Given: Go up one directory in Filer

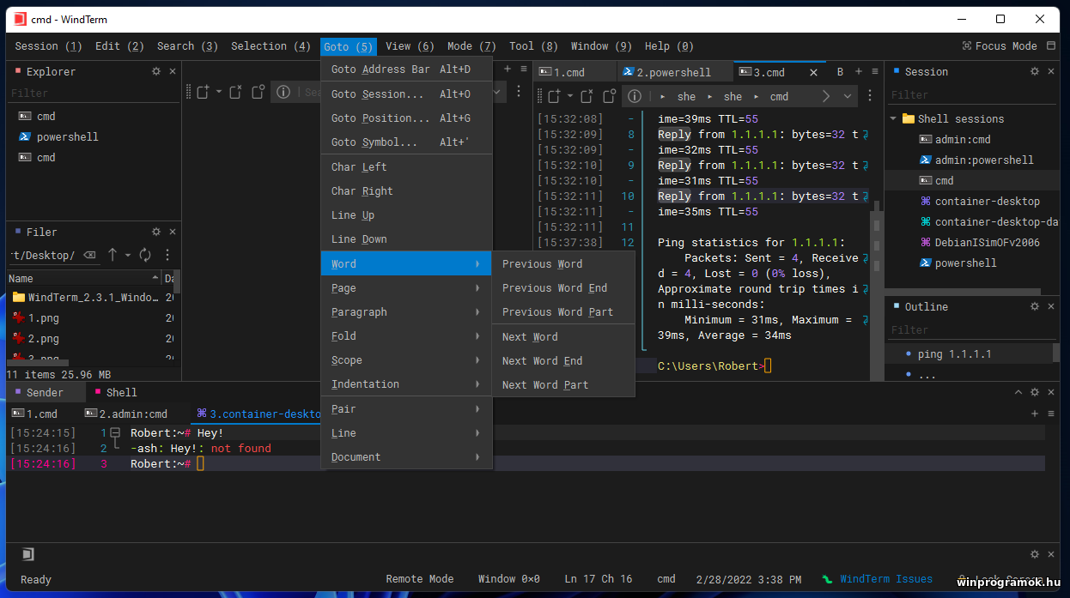Looking at the screenshot, I should tap(112, 255).
